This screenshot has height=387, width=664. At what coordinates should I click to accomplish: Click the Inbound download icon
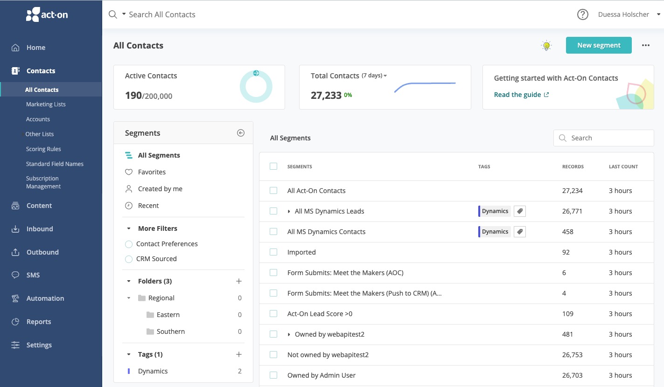point(15,229)
